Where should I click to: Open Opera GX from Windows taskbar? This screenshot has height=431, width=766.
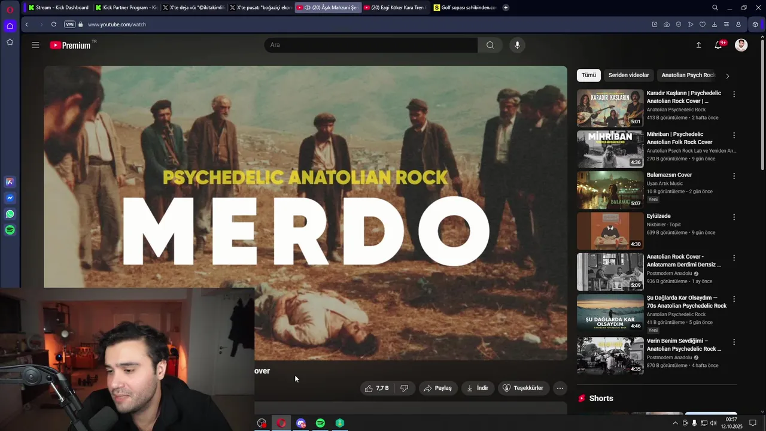coord(281,423)
